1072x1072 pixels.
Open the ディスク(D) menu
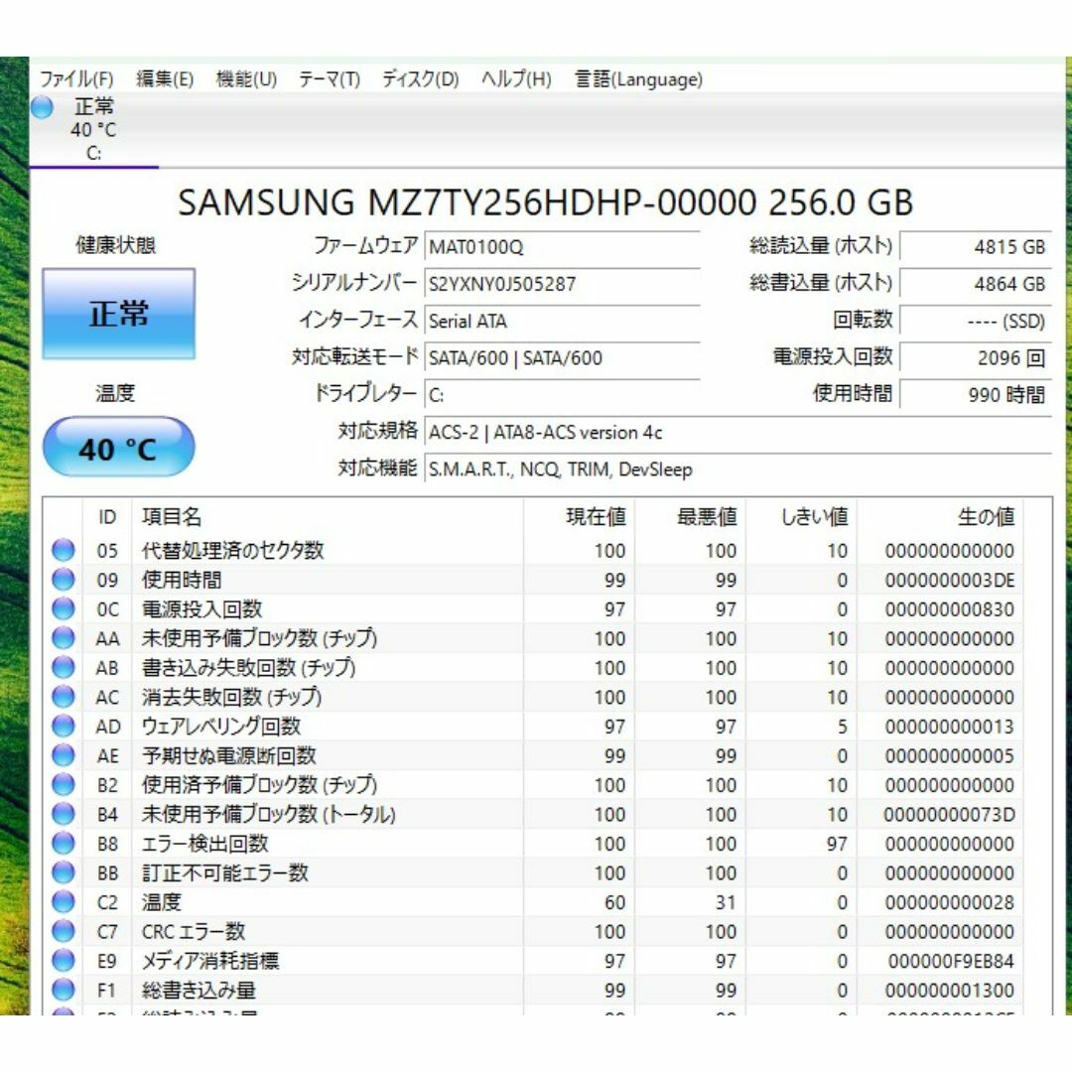pyautogui.click(x=420, y=79)
